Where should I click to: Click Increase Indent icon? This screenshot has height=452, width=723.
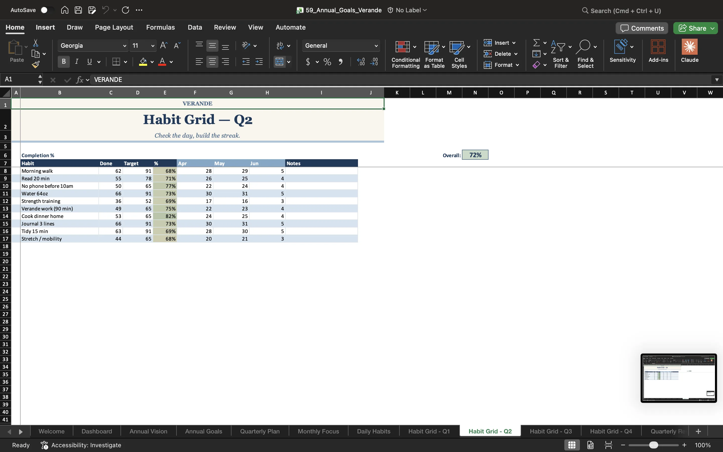[259, 62]
